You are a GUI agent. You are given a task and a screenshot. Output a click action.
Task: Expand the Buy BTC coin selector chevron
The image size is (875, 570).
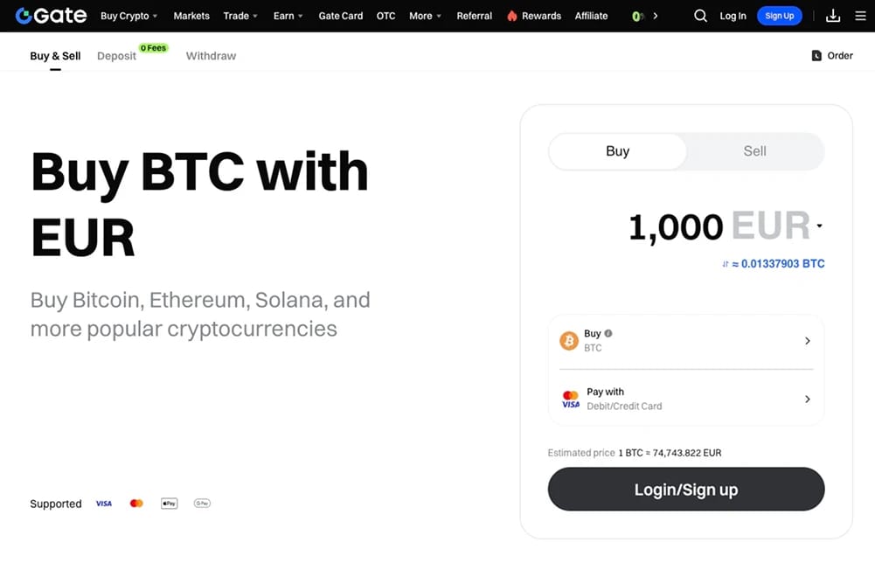[807, 341]
